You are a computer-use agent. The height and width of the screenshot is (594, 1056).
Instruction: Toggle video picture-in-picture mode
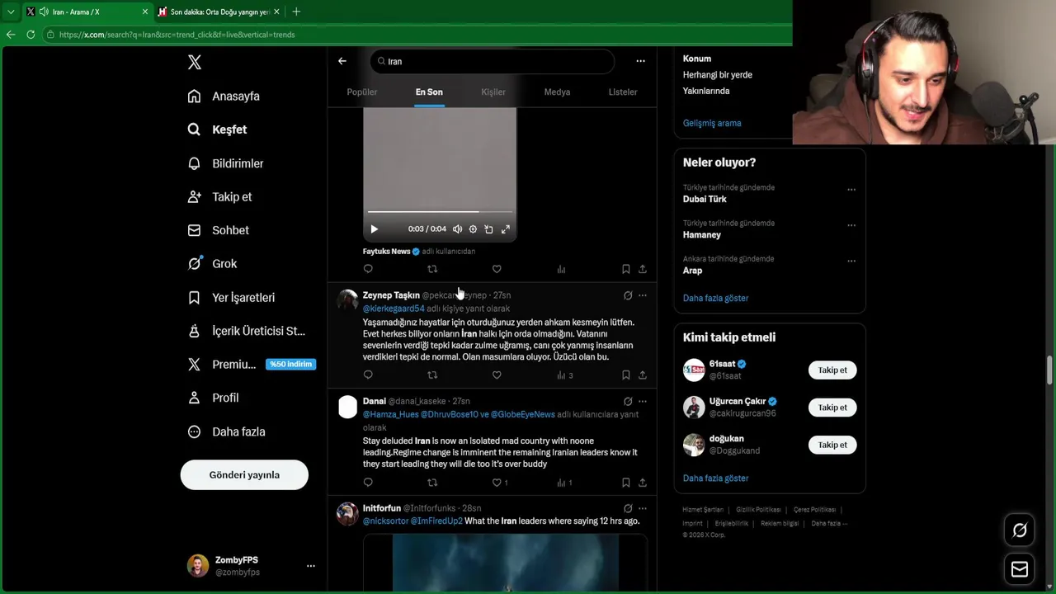[x=488, y=229]
